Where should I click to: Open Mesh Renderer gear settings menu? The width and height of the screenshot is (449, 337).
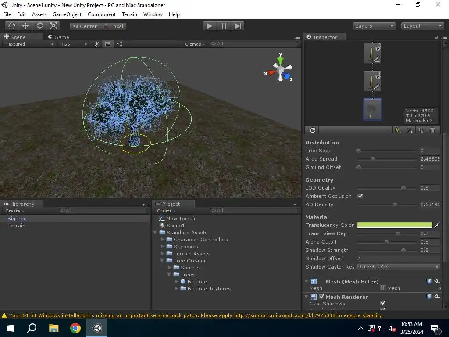click(437, 297)
